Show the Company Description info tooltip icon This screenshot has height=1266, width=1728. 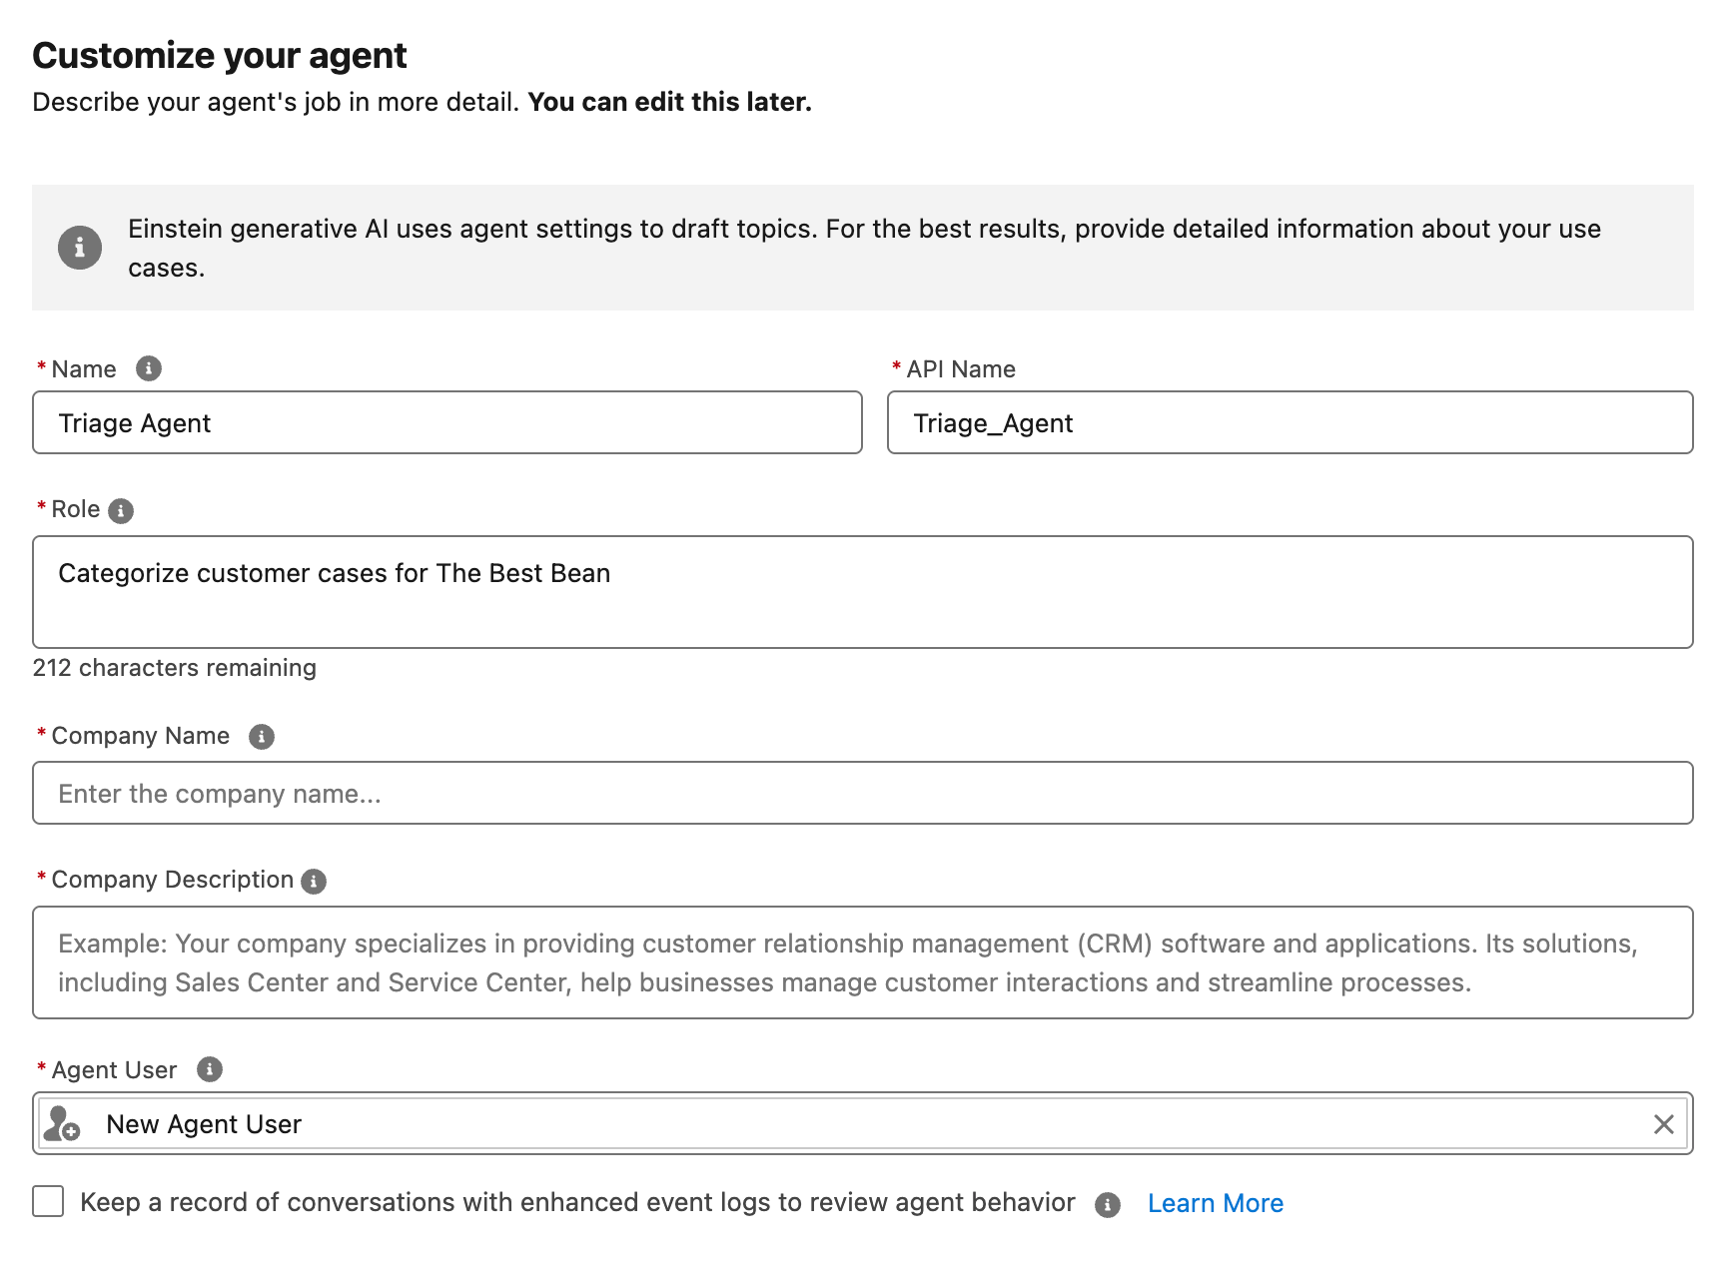[x=314, y=882]
